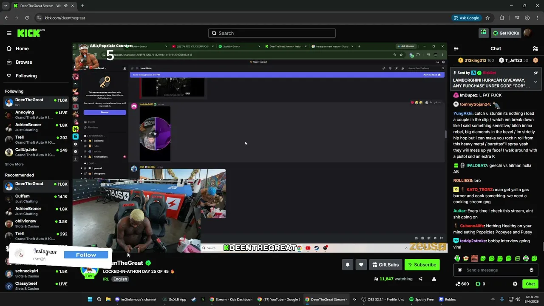The width and height of the screenshot is (544, 306).
Task: Click Ask Google button in address bar
Action: pyautogui.click(x=466, y=18)
